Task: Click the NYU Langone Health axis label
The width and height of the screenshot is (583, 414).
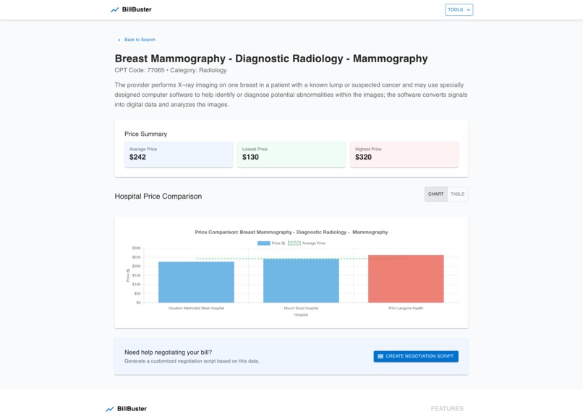Action: coord(406,309)
